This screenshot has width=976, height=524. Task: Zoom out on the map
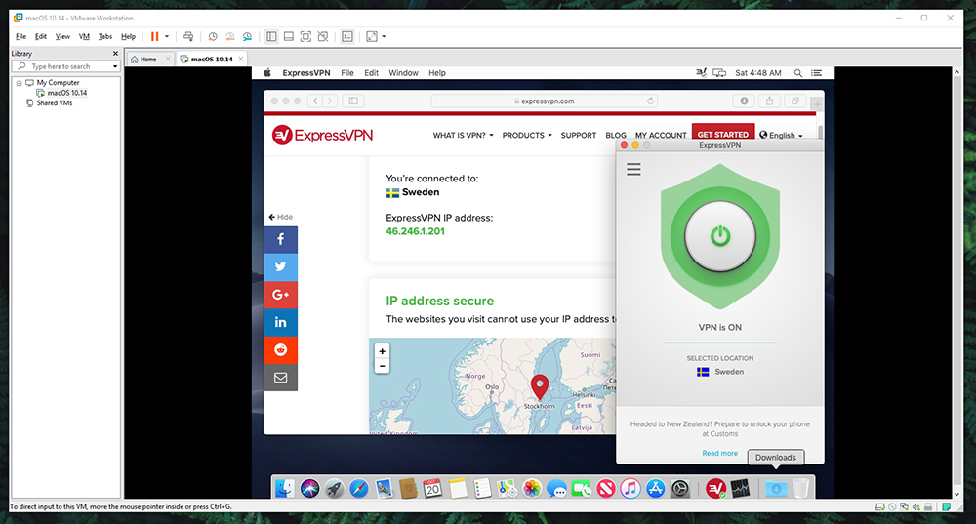383,366
